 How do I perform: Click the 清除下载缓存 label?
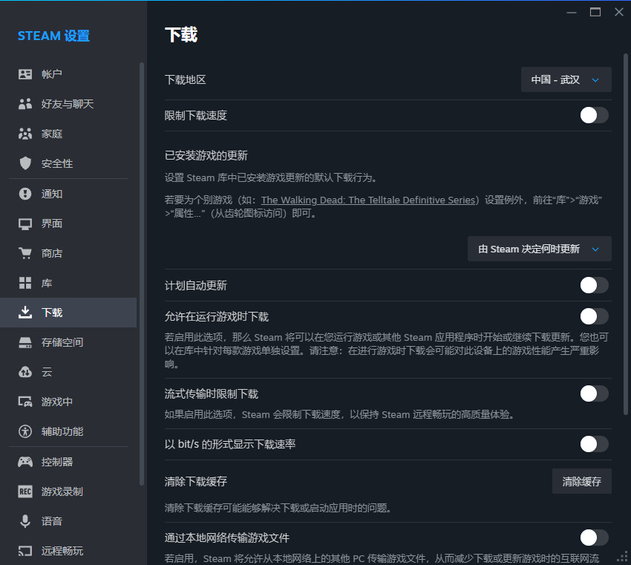click(195, 481)
